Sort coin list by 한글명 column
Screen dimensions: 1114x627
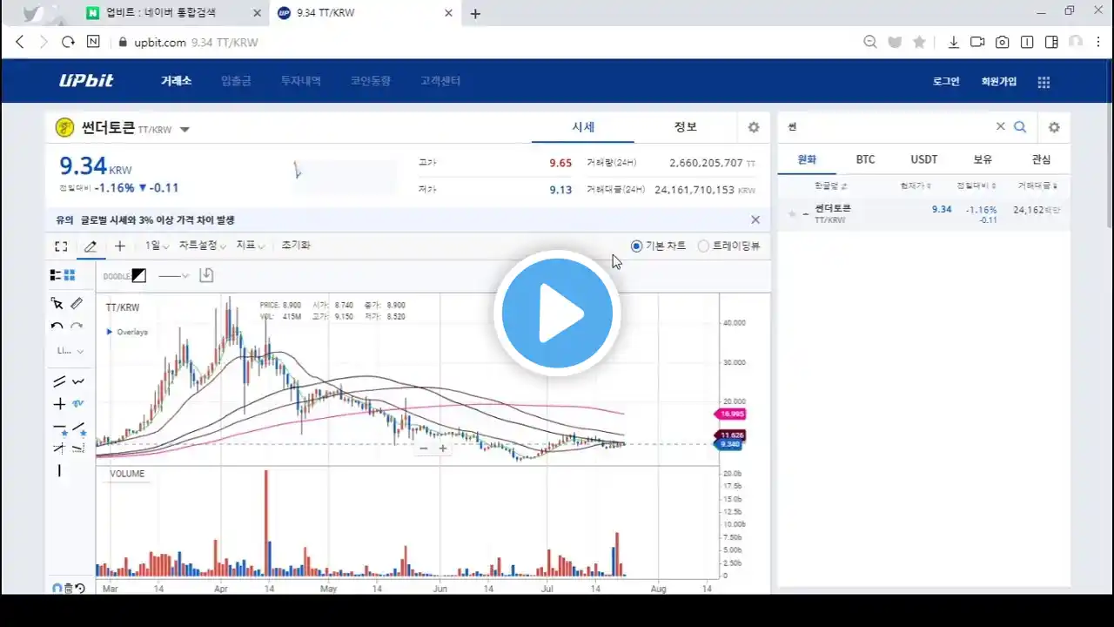coord(831,185)
